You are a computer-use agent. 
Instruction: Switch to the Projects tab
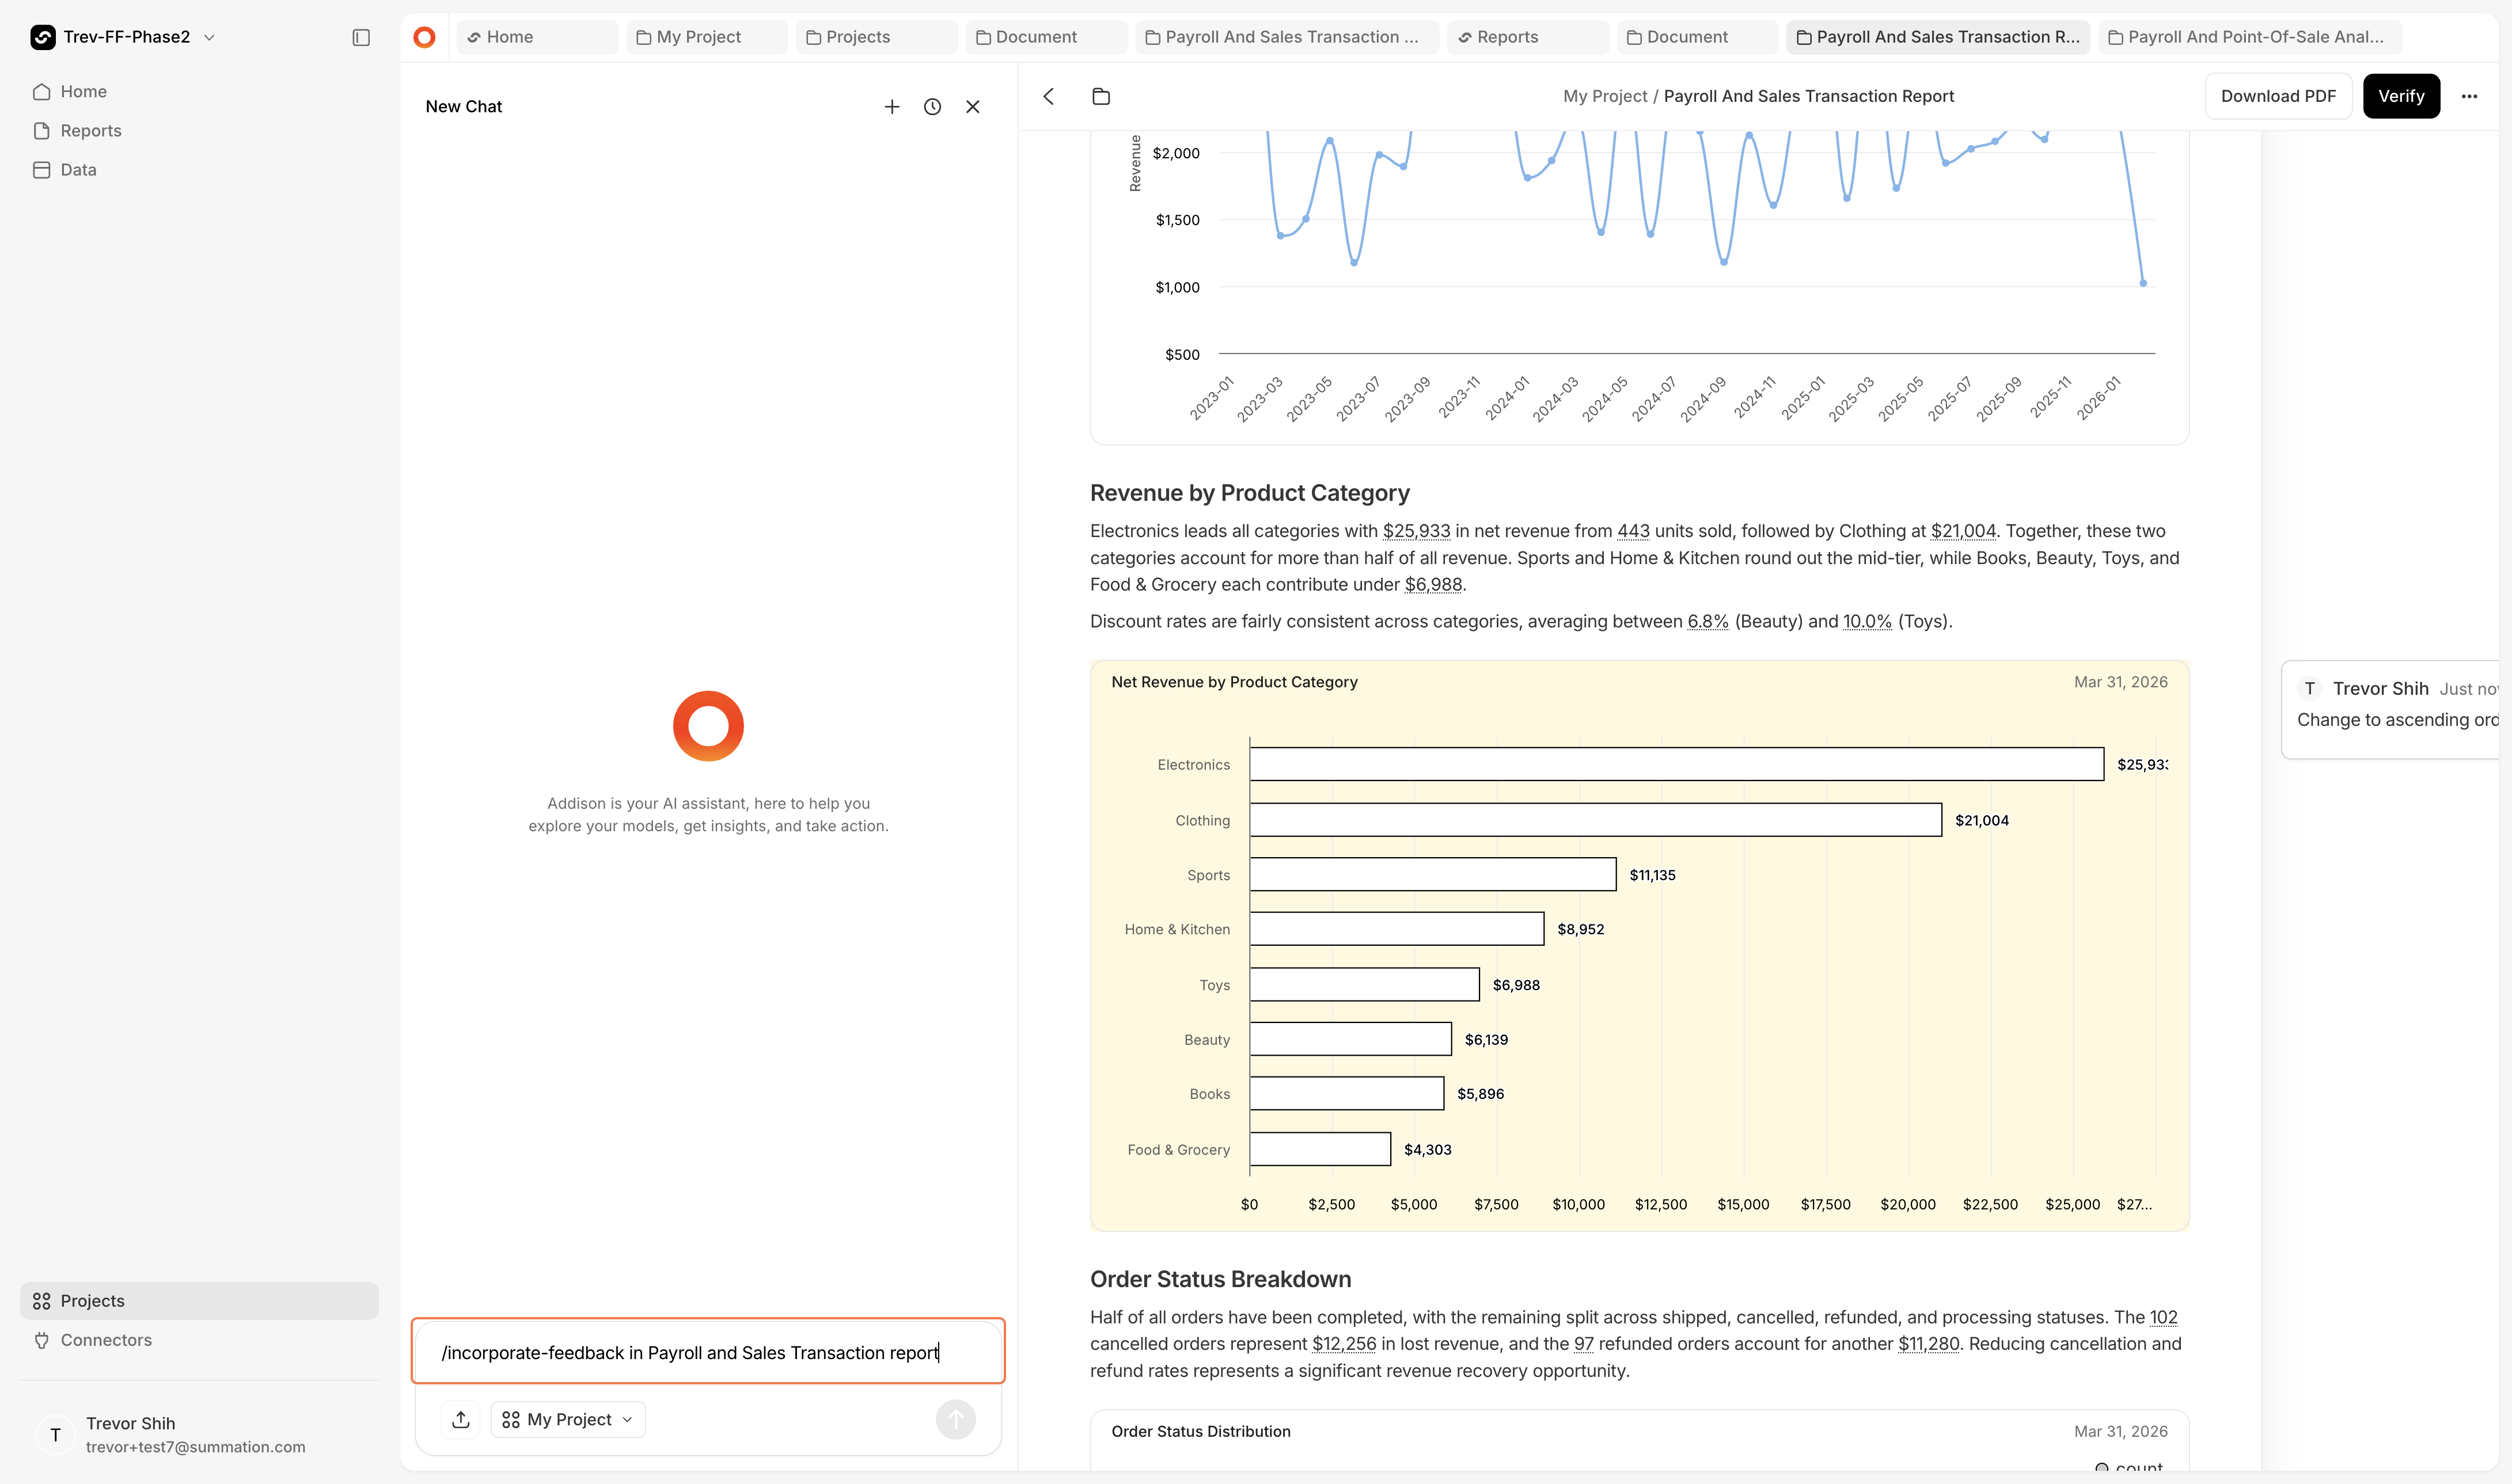[x=877, y=37]
